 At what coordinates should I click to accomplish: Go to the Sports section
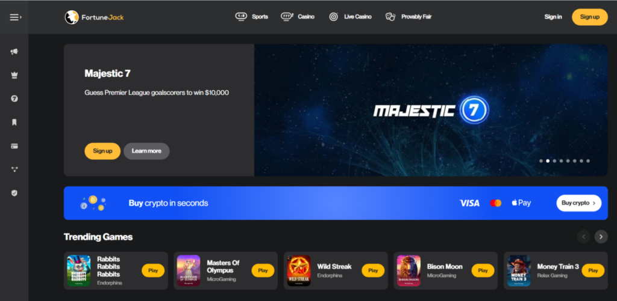[x=252, y=17]
